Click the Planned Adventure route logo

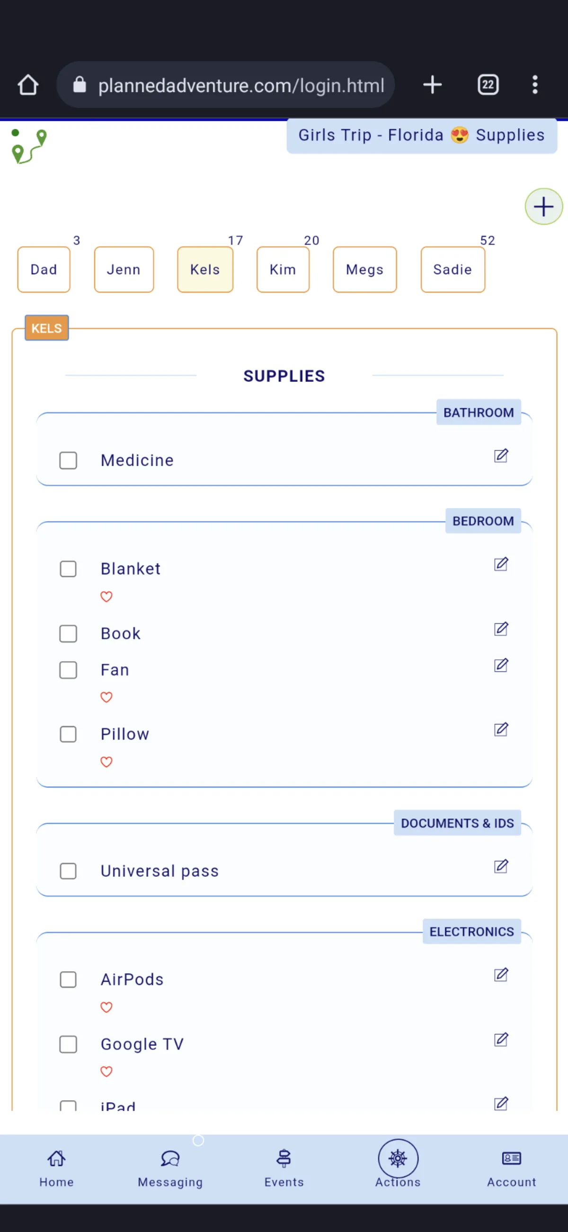click(29, 146)
